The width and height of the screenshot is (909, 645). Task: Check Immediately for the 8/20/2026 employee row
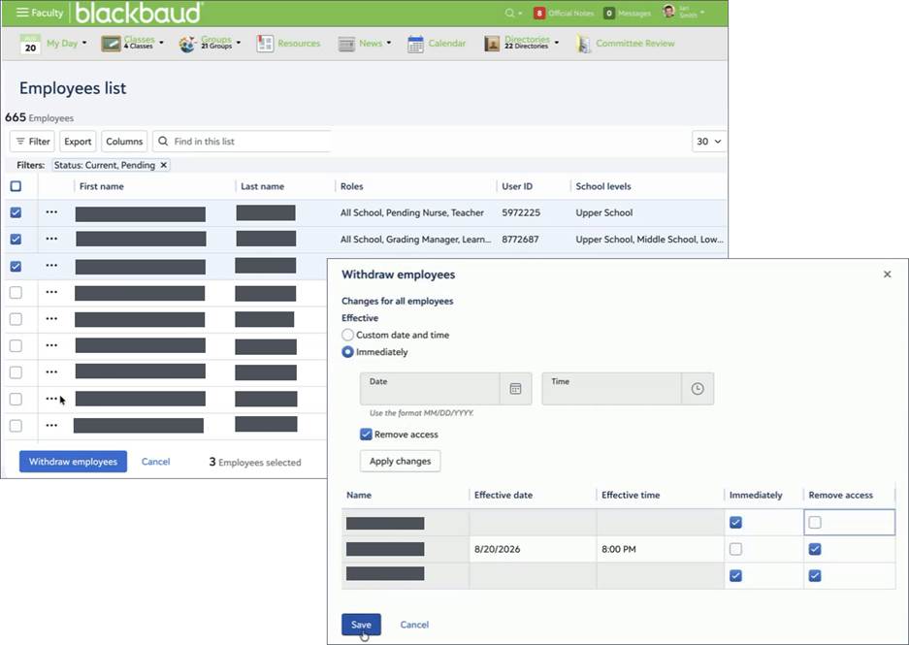point(735,549)
